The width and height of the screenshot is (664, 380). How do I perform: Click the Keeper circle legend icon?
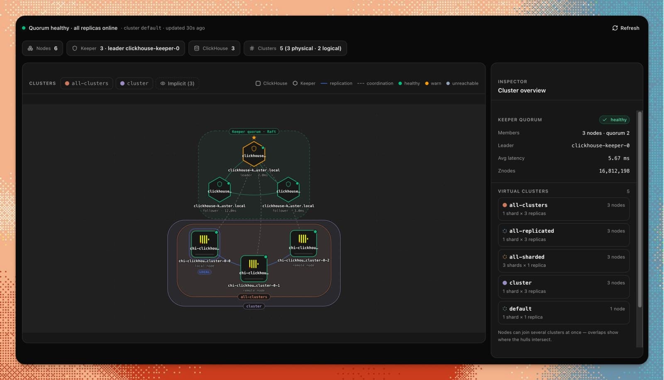295,83
